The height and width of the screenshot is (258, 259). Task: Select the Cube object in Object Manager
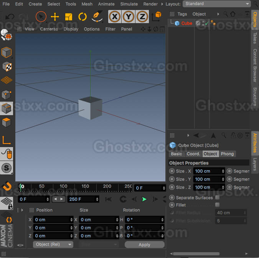click(x=186, y=23)
